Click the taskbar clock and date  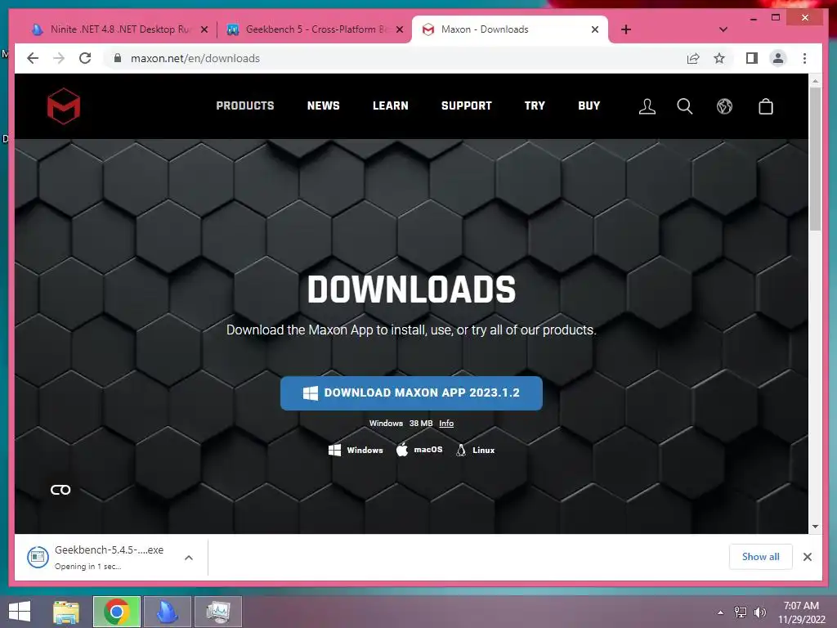click(801, 612)
